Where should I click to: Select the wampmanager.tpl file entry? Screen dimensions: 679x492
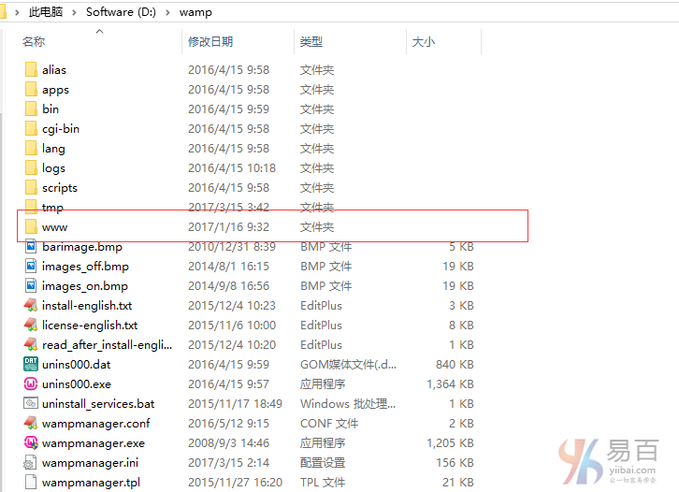85,483
